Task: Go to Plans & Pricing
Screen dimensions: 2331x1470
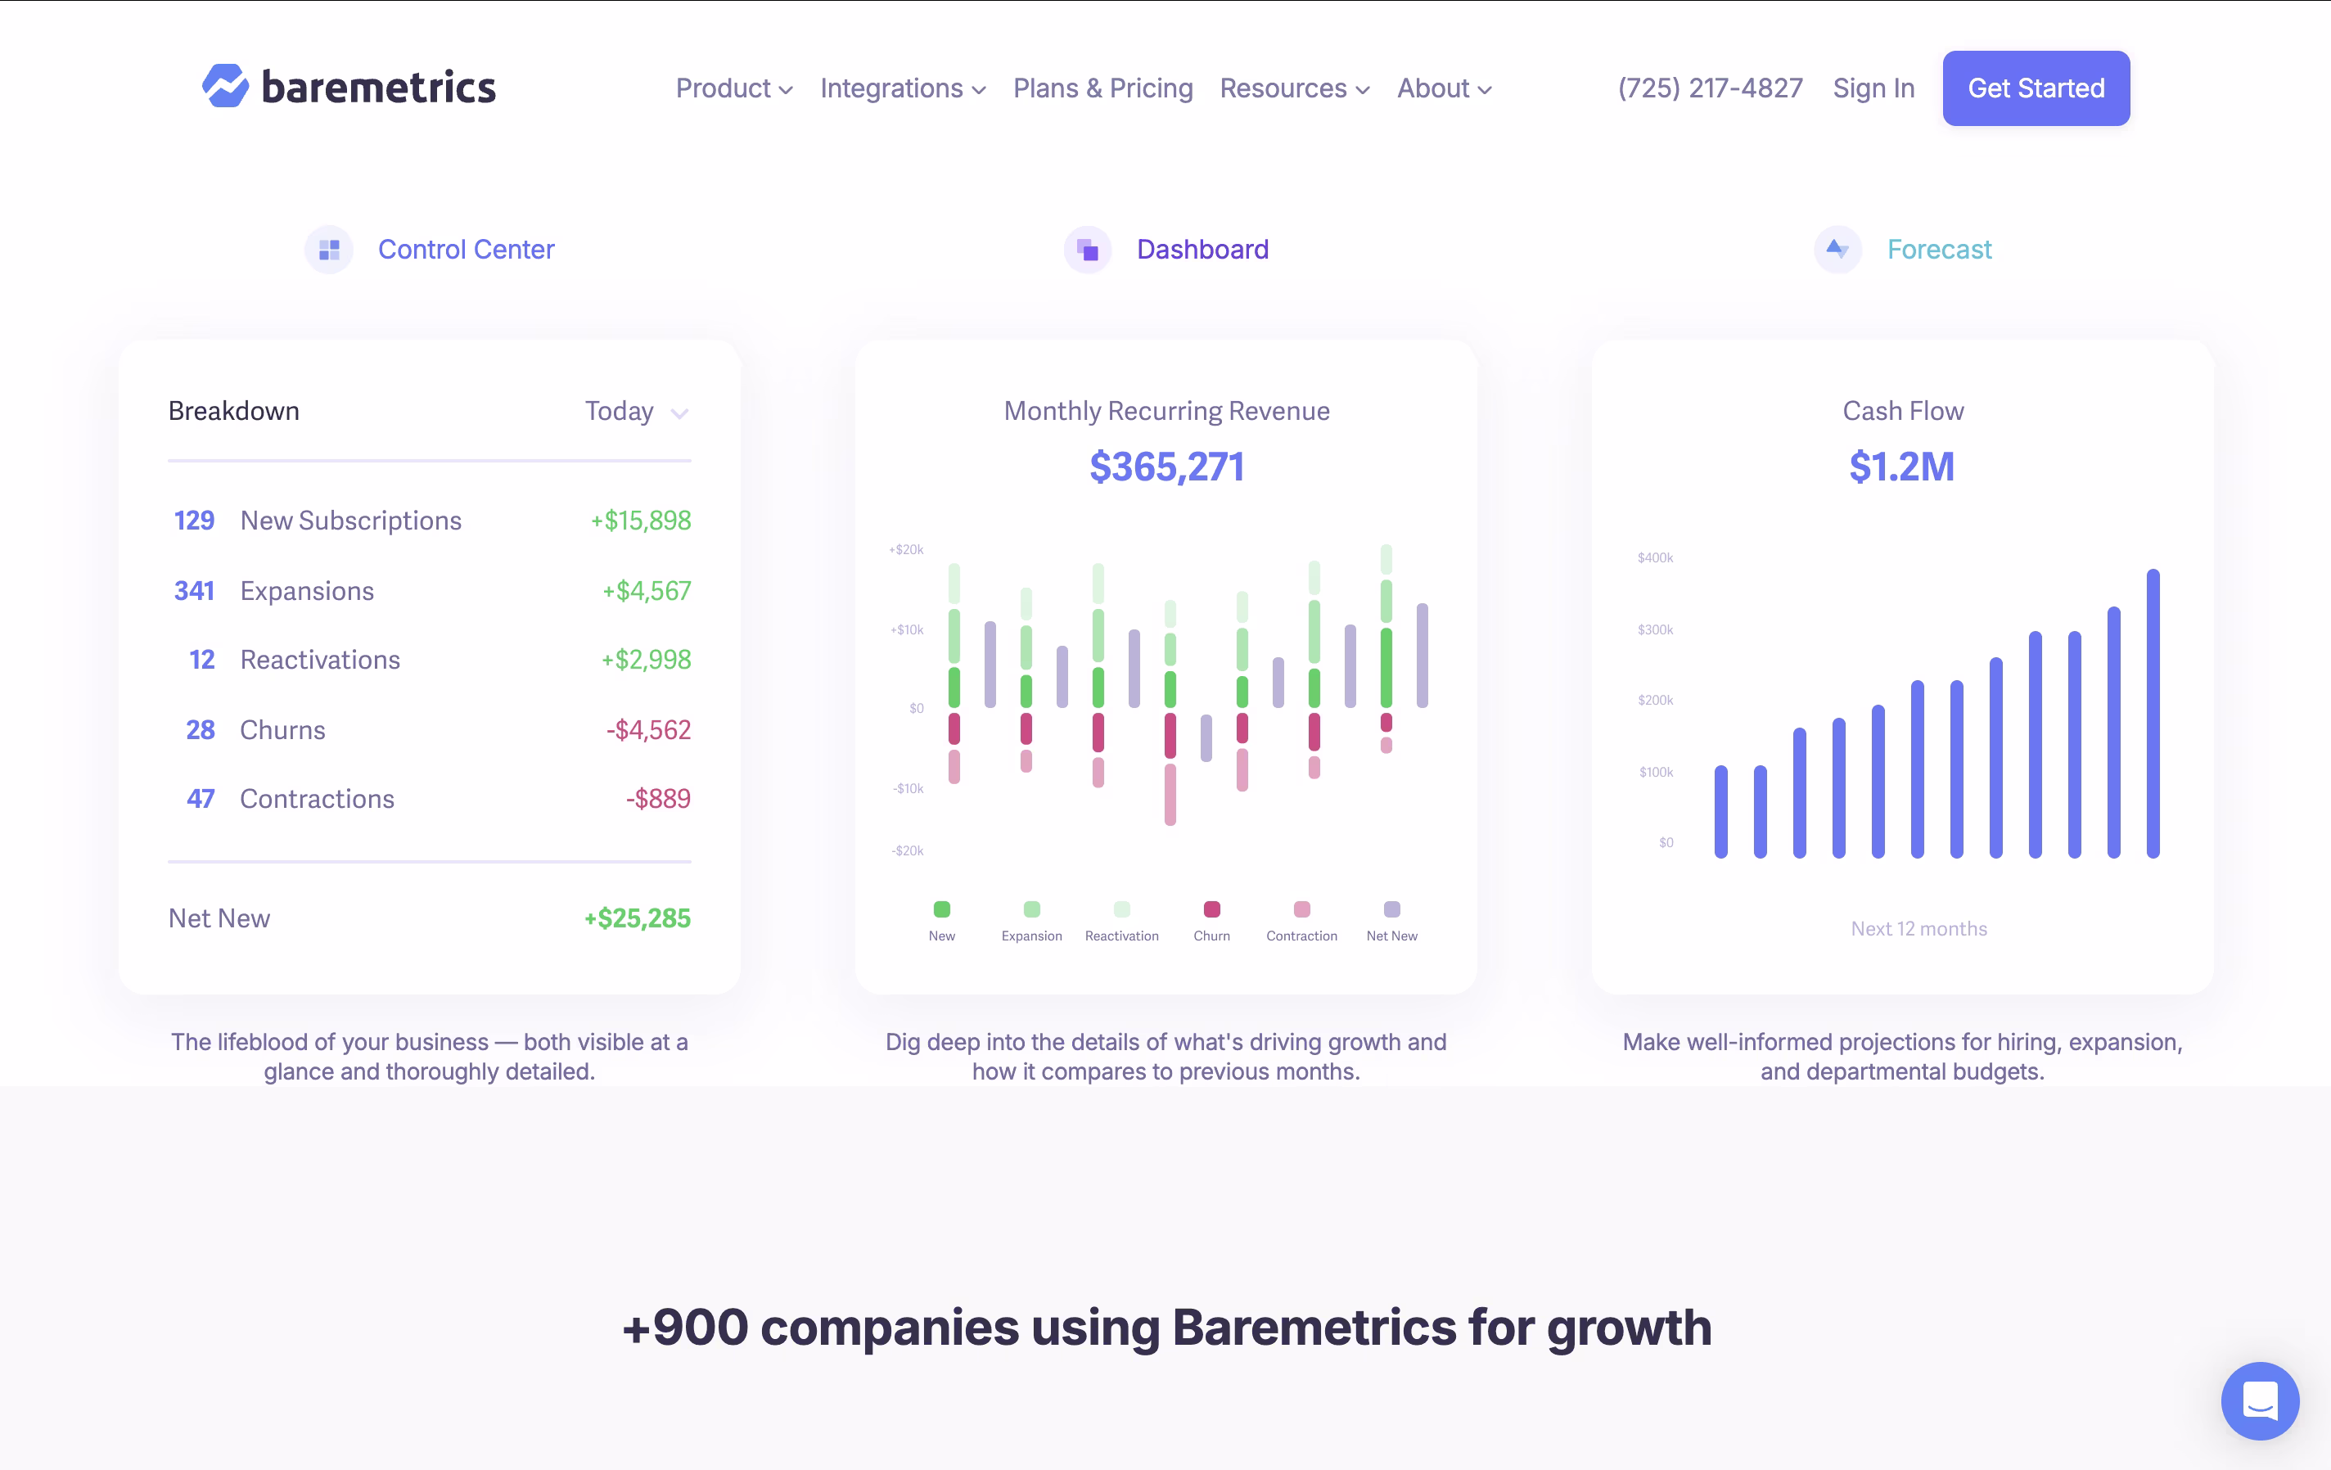Action: pyautogui.click(x=1102, y=88)
